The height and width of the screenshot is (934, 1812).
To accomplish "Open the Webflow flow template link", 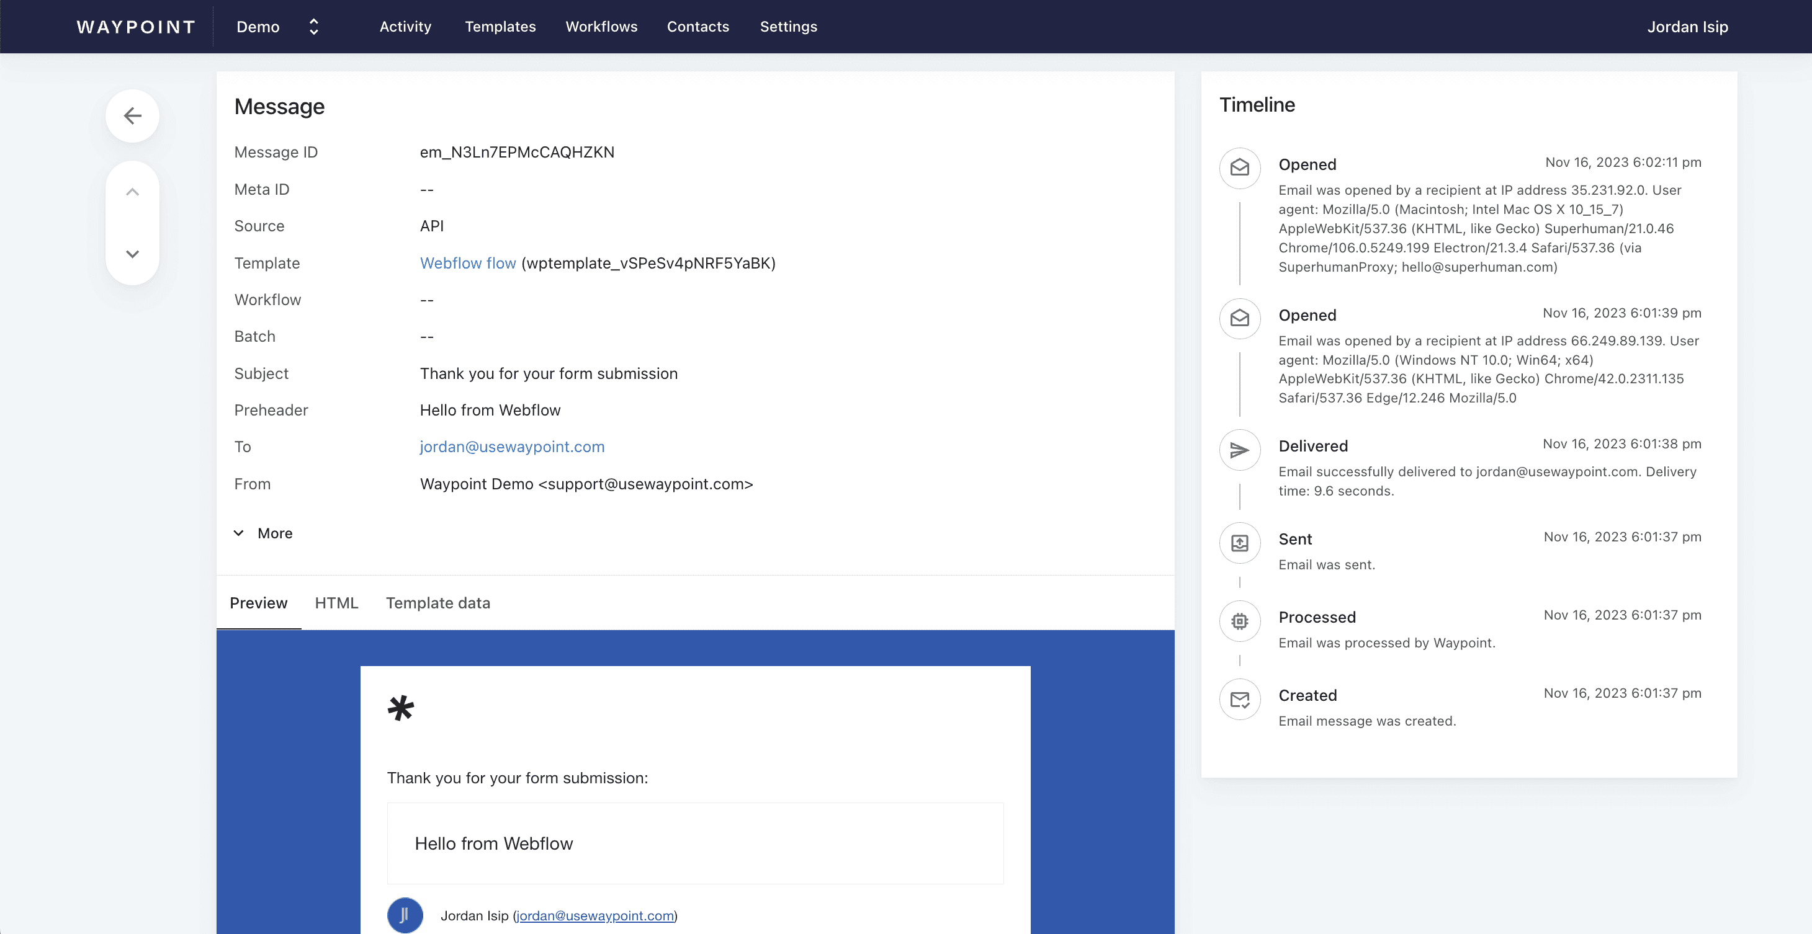I will click(468, 263).
